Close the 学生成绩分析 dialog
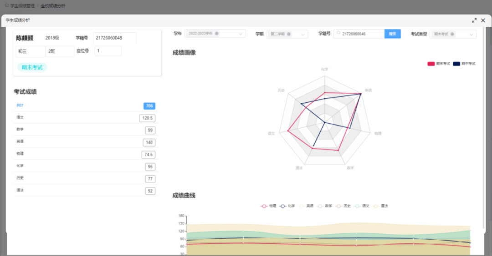 (x=483, y=20)
